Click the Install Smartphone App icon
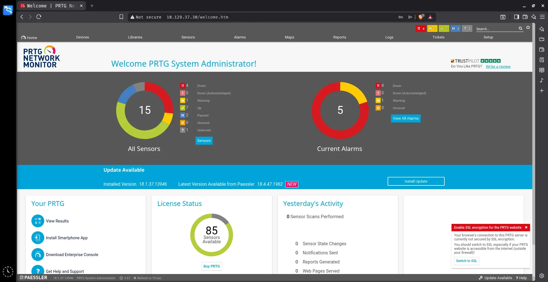Image resolution: width=548 pixels, height=282 pixels. click(38, 238)
